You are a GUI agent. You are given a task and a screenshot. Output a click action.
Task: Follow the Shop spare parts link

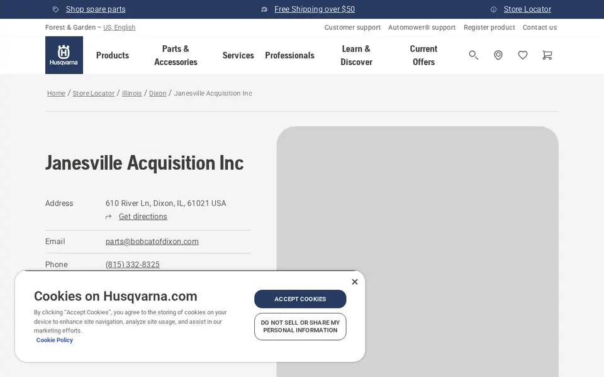pyautogui.click(x=96, y=9)
